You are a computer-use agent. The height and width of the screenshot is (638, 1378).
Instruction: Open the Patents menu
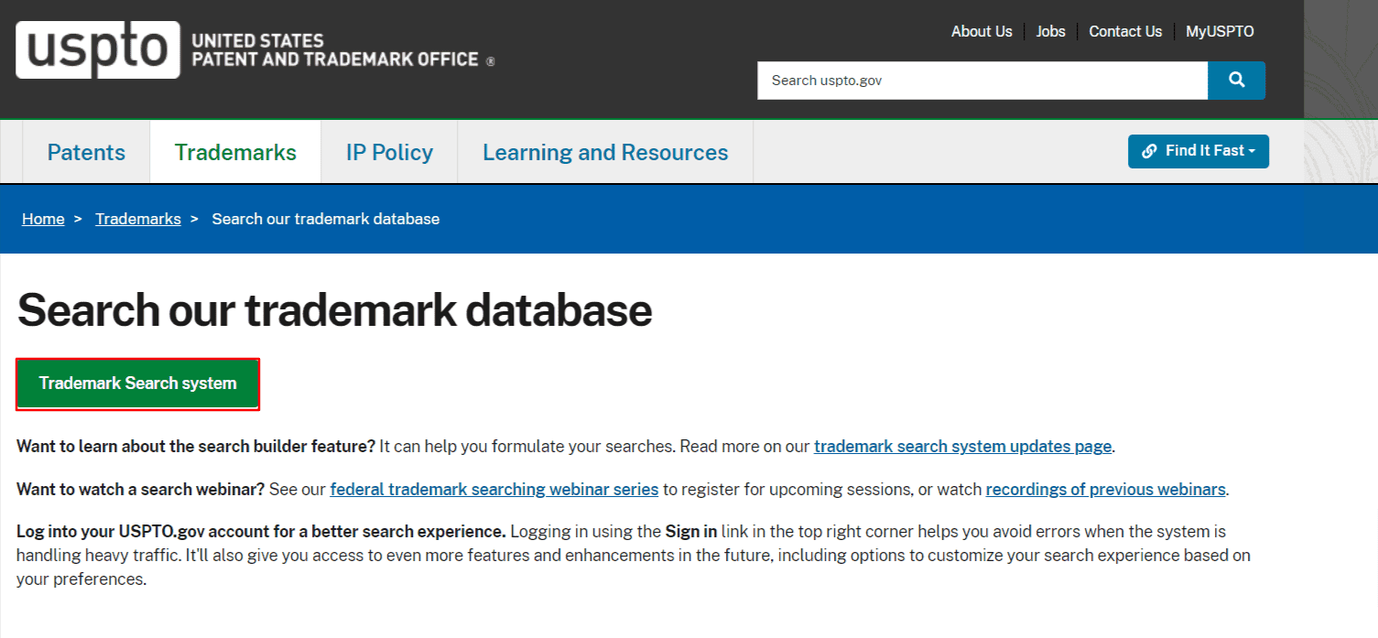(86, 152)
